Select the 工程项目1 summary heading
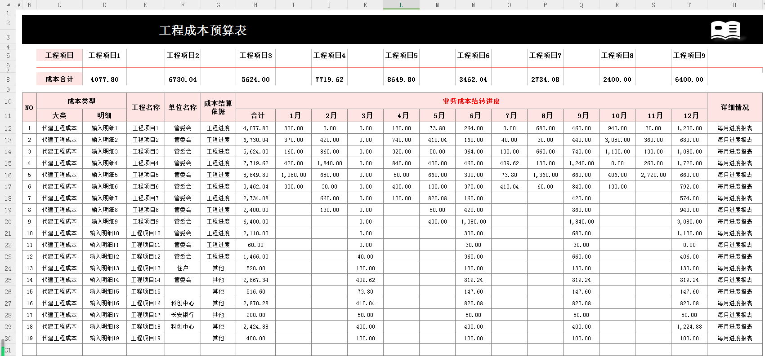This screenshot has width=765, height=356. pyautogui.click(x=104, y=55)
